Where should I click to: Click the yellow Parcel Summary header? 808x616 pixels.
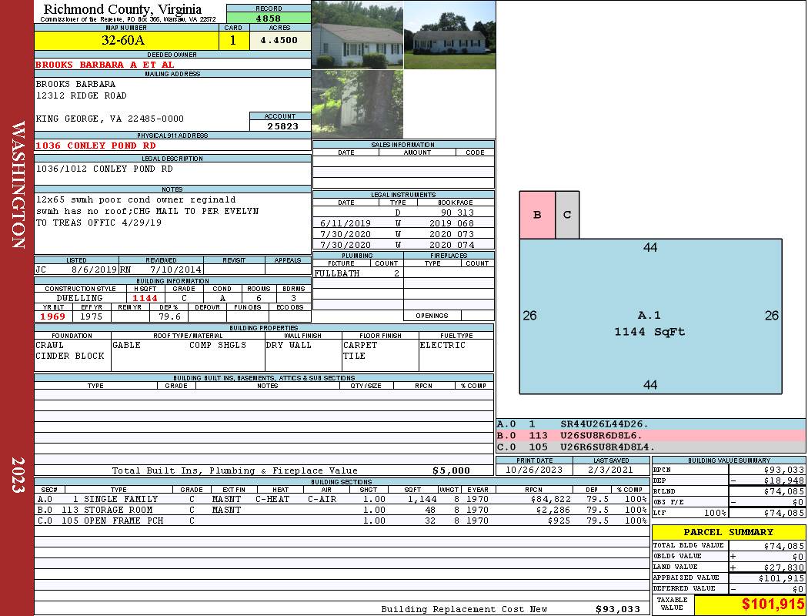pos(728,532)
